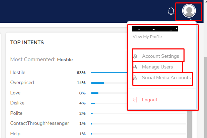Choose Logout from the profile menu
The height and width of the screenshot is (138, 207).
point(145,100)
